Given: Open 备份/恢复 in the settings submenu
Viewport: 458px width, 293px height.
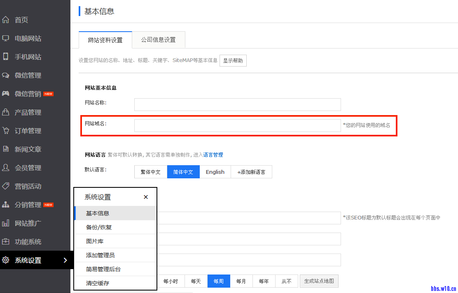Looking at the screenshot, I should (x=99, y=227).
